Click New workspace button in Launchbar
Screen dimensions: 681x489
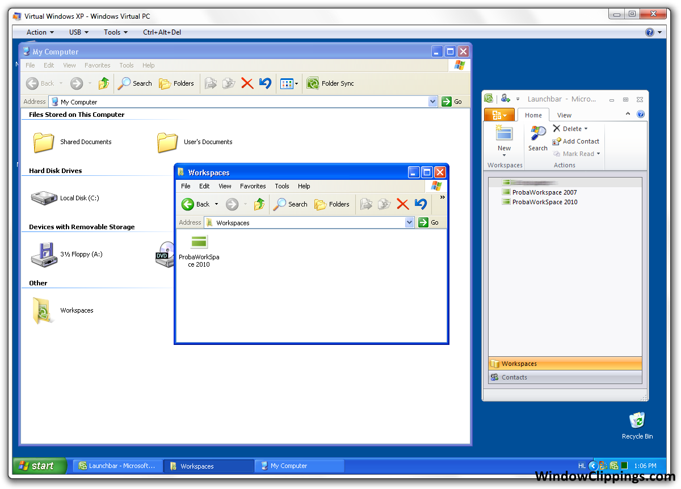504,141
